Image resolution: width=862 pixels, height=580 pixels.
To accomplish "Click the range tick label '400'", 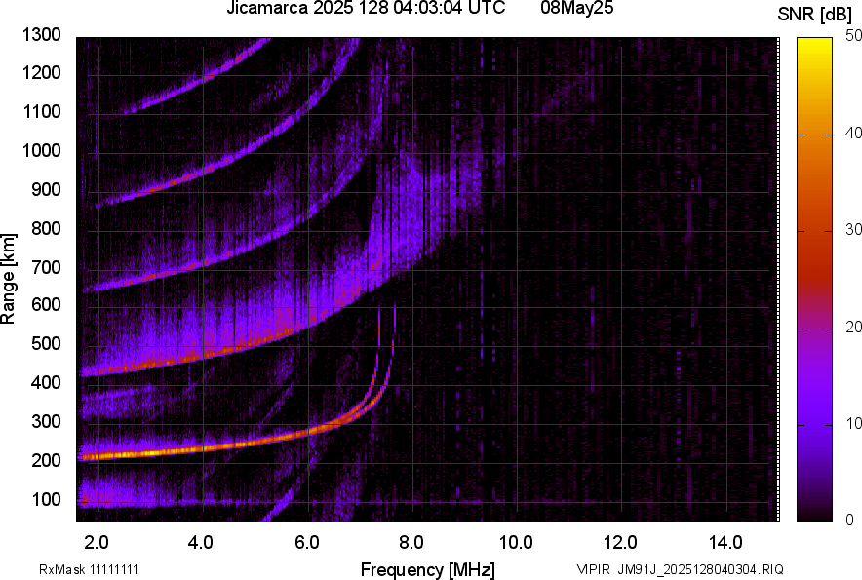I will click(x=46, y=382).
